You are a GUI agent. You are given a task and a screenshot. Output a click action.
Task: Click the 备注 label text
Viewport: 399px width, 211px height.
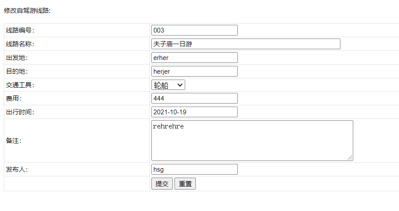pos(14,141)
